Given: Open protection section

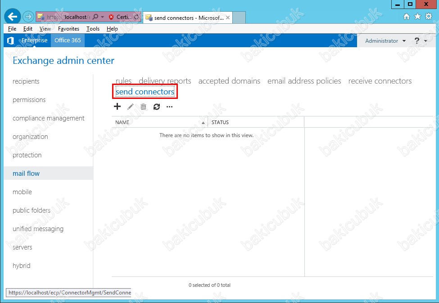Looking at the screenshot, I should [27, 155].
